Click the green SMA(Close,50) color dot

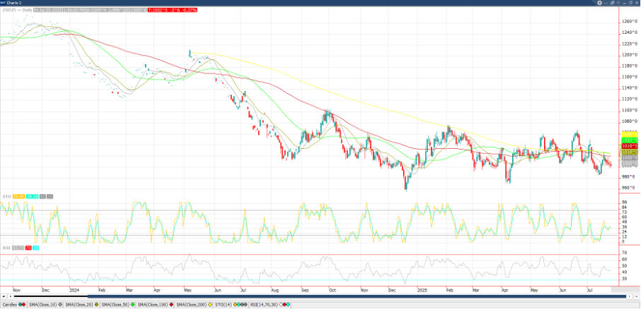(x=133, y=305)
